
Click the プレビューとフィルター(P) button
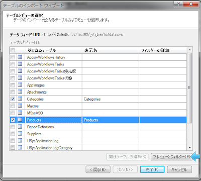tap(171, 156)
